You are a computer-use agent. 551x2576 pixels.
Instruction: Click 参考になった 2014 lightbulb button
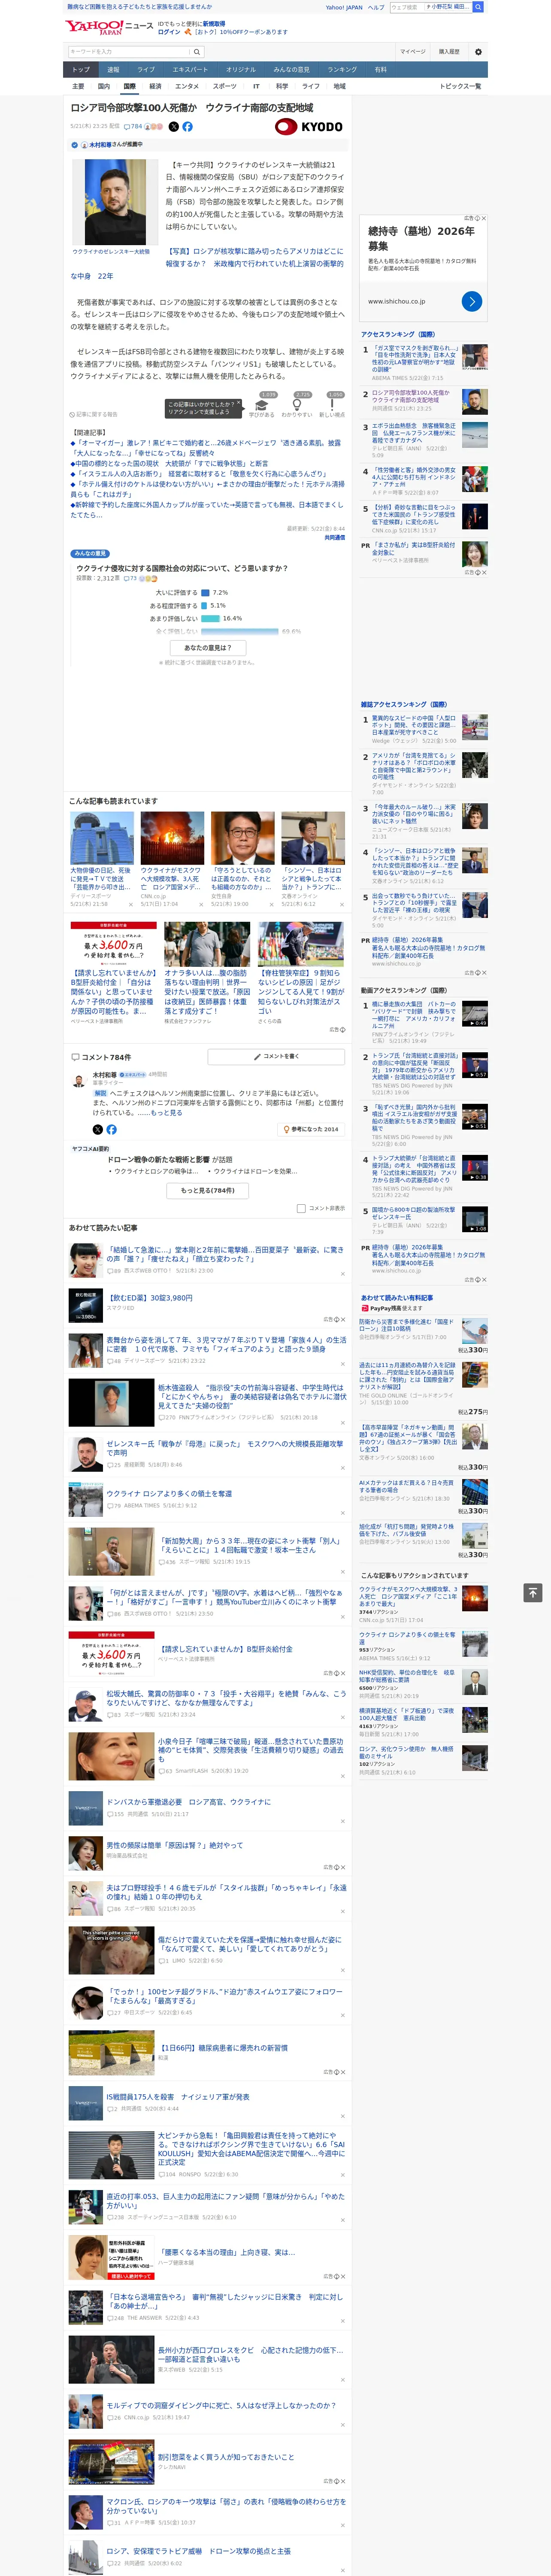(x=311, y=1129)
